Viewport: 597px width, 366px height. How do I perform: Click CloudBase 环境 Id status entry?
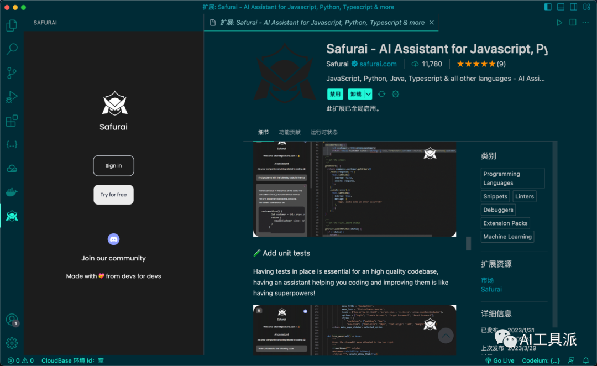pyautogui.click(x=72, y=360)
